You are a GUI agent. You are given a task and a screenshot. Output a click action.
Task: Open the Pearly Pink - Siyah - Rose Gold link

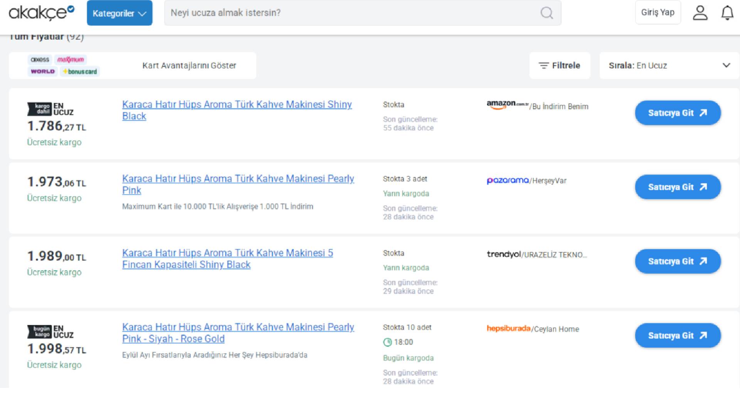[238, 333]
